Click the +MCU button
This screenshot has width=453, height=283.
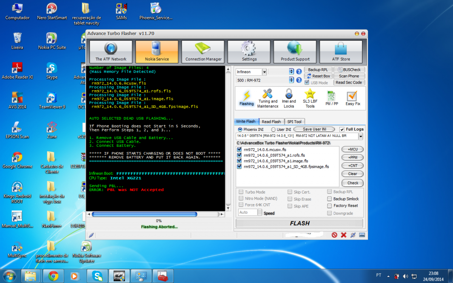353,149
